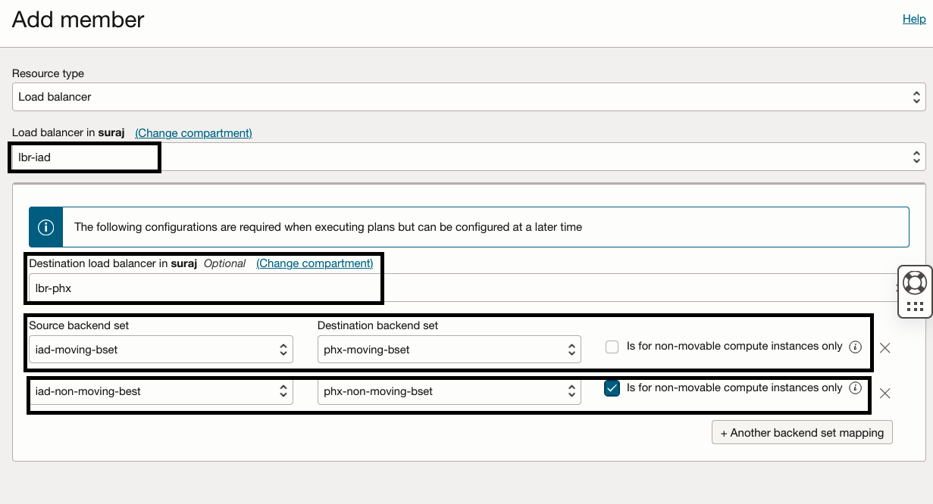Click Change compartment next to Load balancer
Screen dimensions: 933x504
click(193, 133)
